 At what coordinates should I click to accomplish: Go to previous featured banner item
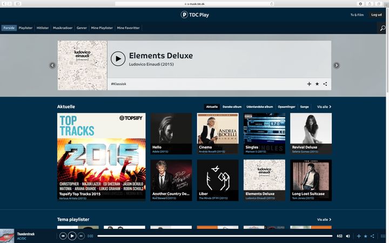(52, 65)
